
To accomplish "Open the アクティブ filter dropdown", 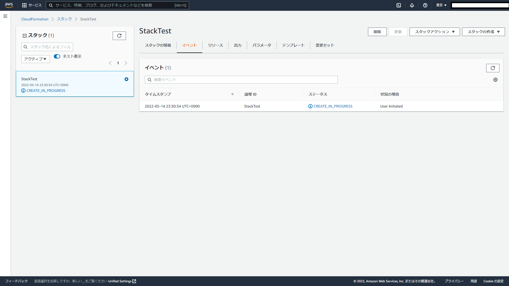I will tap(35, 59).
